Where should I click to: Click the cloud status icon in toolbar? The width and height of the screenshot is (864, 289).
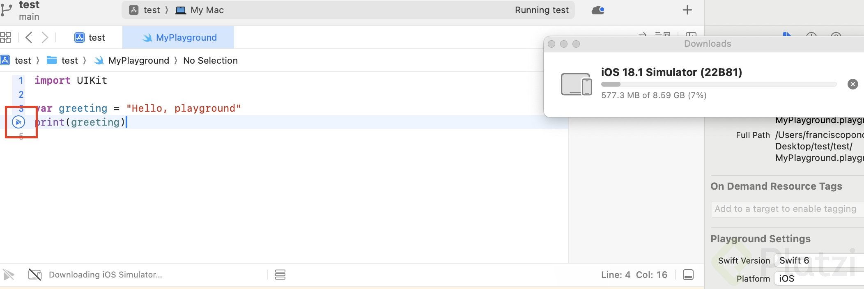597,10
